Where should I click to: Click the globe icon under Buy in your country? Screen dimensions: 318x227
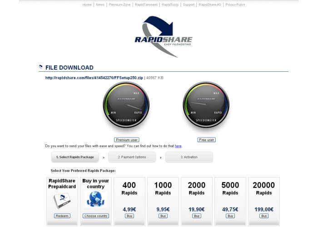pos(95,199)
